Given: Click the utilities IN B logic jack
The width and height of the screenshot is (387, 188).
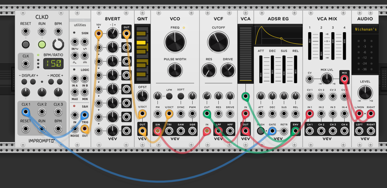Looking at the screenshot, I should [84, 78].
